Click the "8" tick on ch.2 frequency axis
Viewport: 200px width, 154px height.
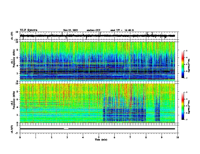[18, 92]
